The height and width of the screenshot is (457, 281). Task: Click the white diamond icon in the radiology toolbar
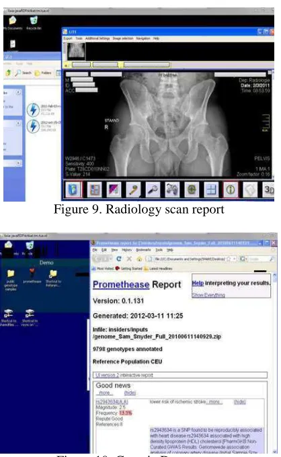(250, 190)
